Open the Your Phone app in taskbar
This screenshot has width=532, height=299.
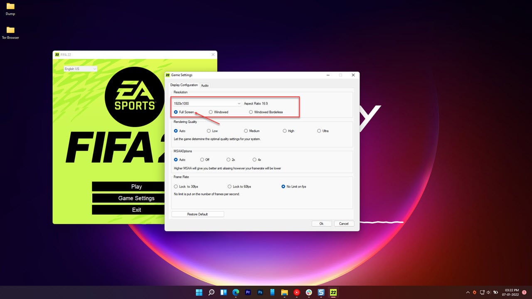pos(272,292)
